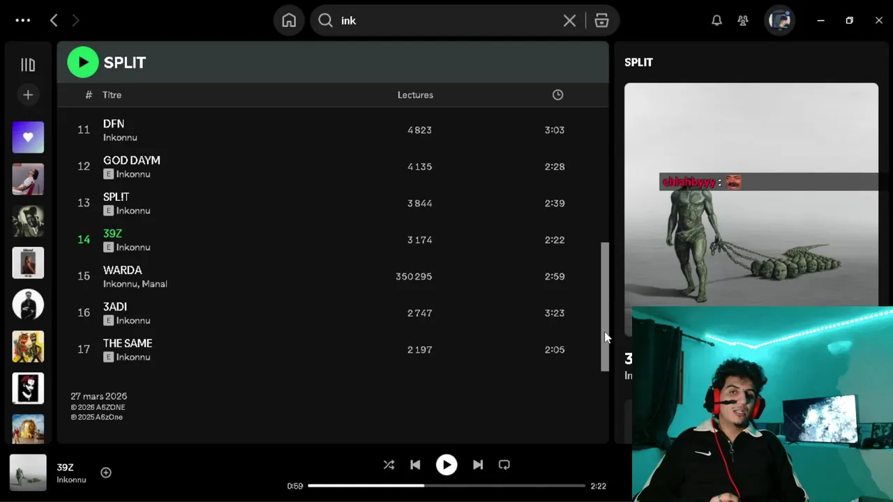Sort by the Titre column header
The image size is (893, 502).
[112, 95]
